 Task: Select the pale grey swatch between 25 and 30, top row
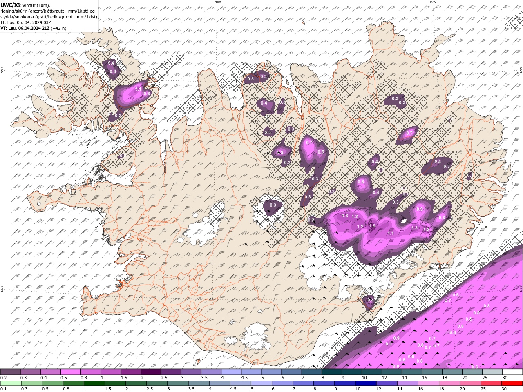(492, 372)
